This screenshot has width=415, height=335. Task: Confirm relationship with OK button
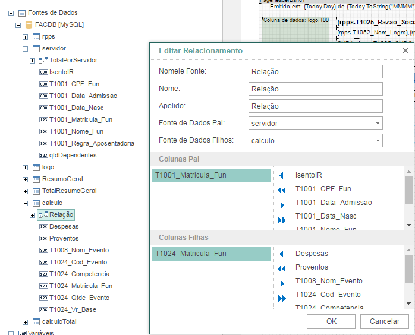(x=331, y=321)
